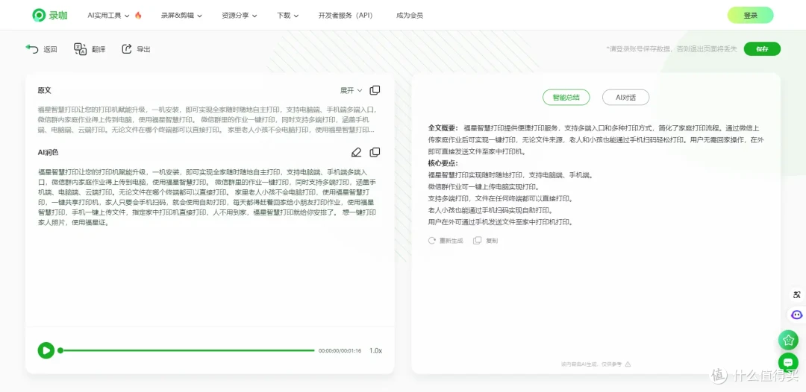
Task: Click the 请登录账号保存数据 notice text
Action: (672, 49)
